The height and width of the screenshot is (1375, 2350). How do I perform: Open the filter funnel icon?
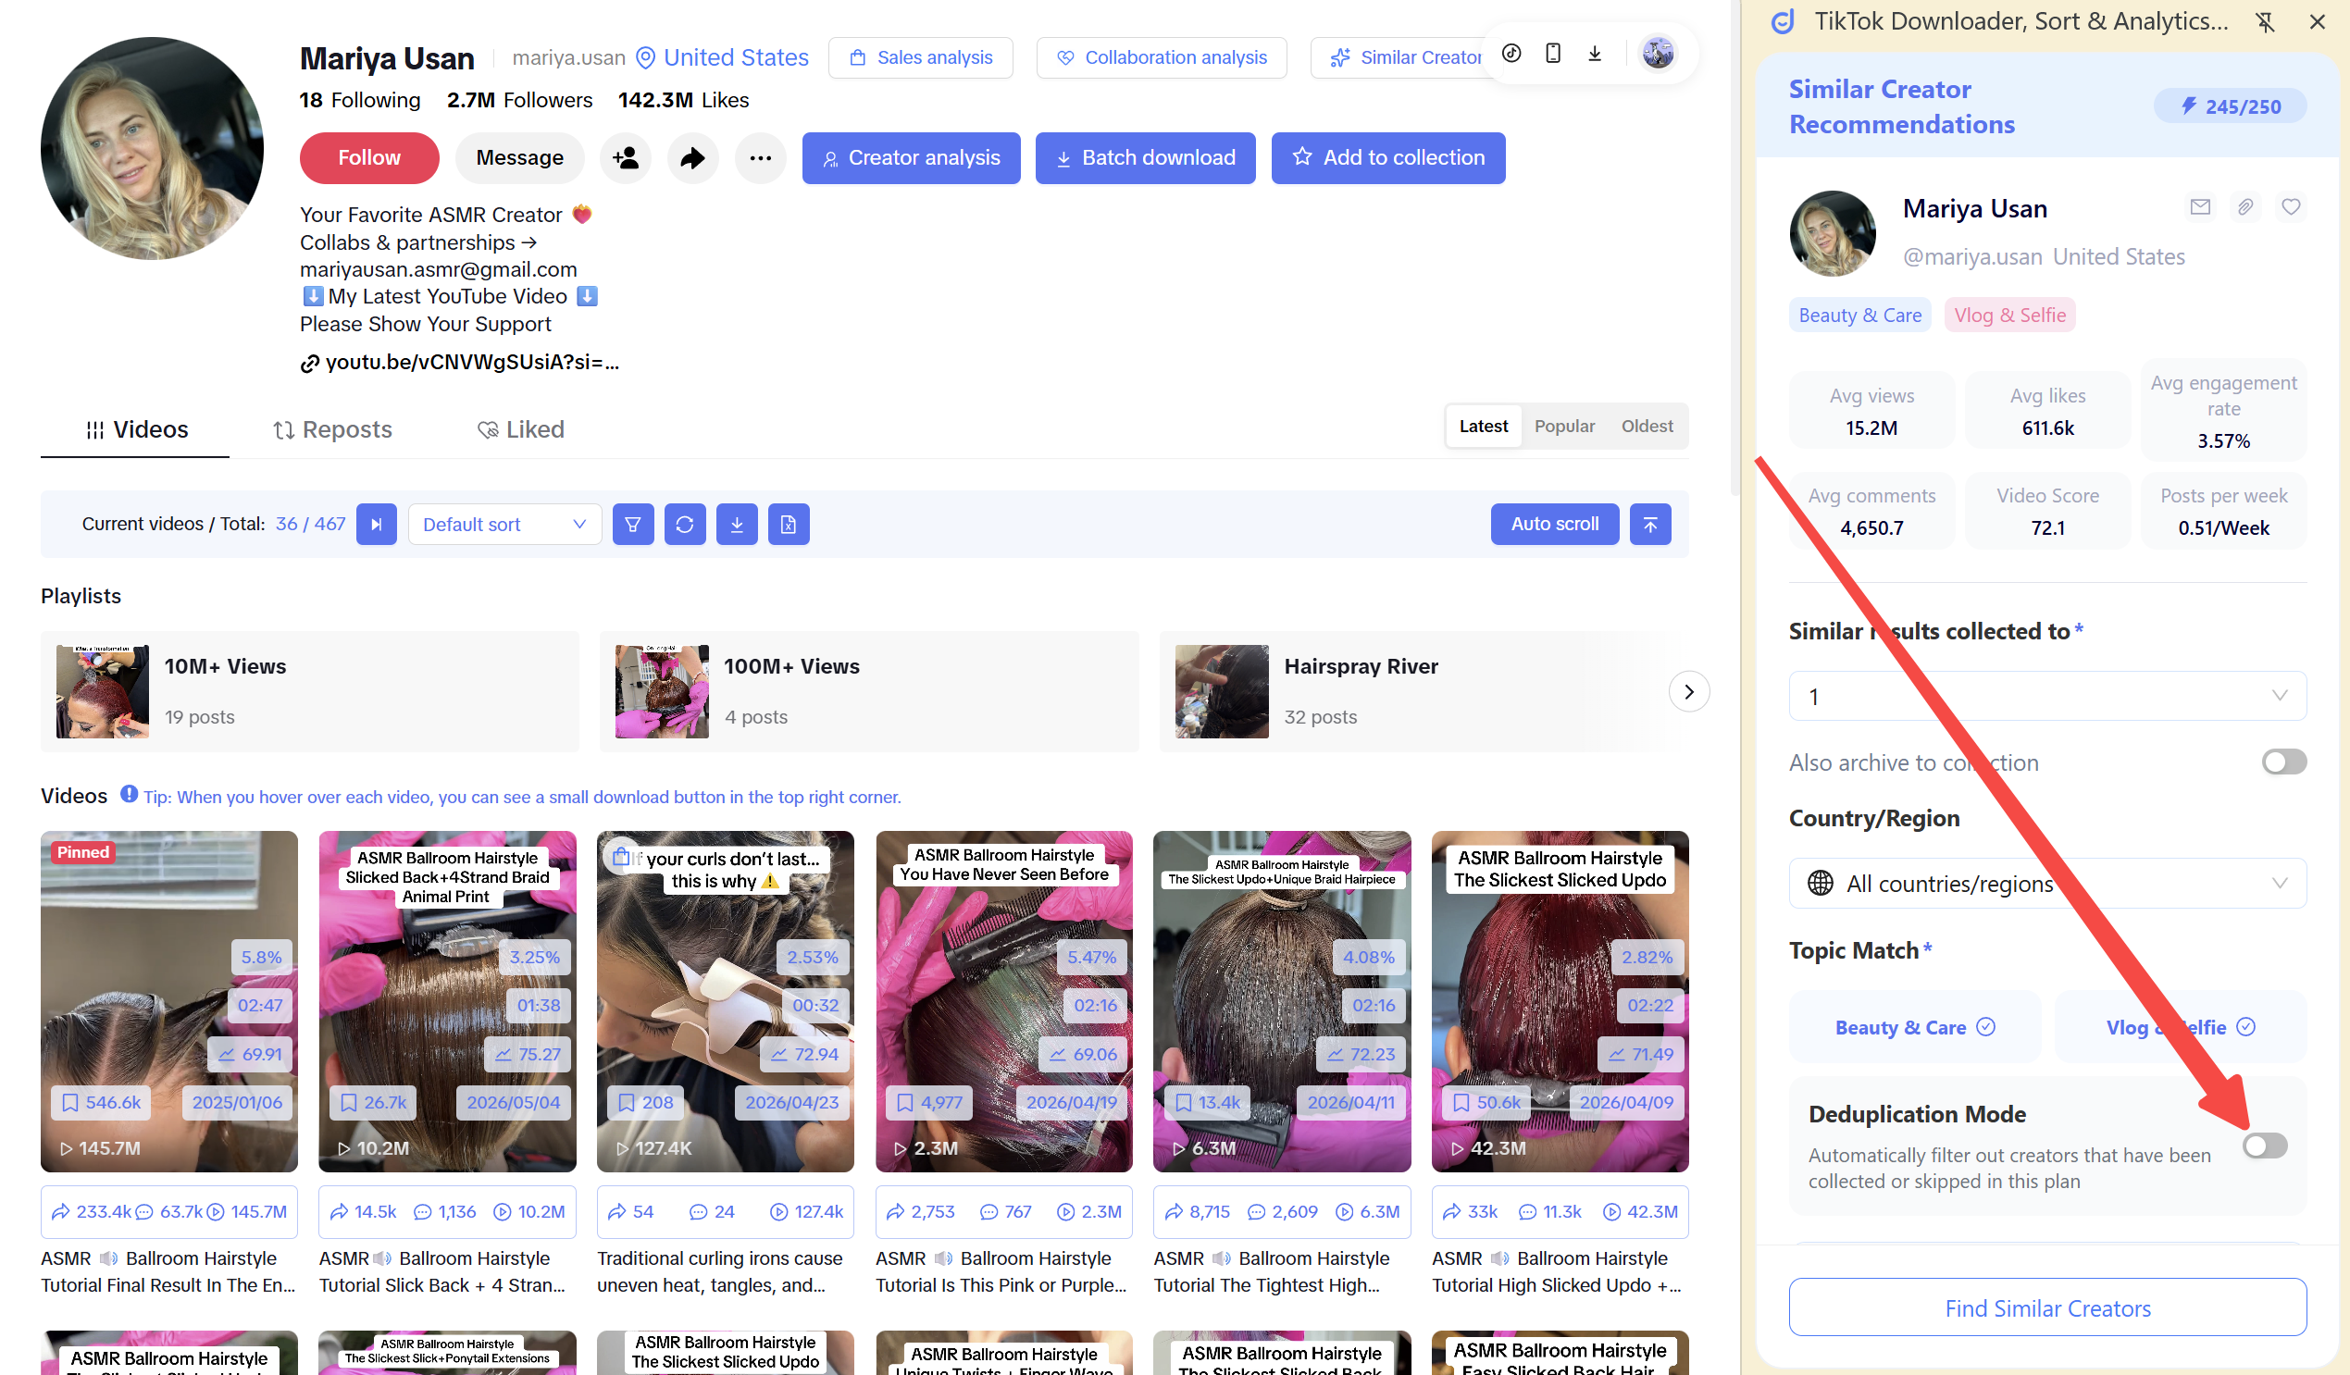pyautogui.click(x=633, y=524)
